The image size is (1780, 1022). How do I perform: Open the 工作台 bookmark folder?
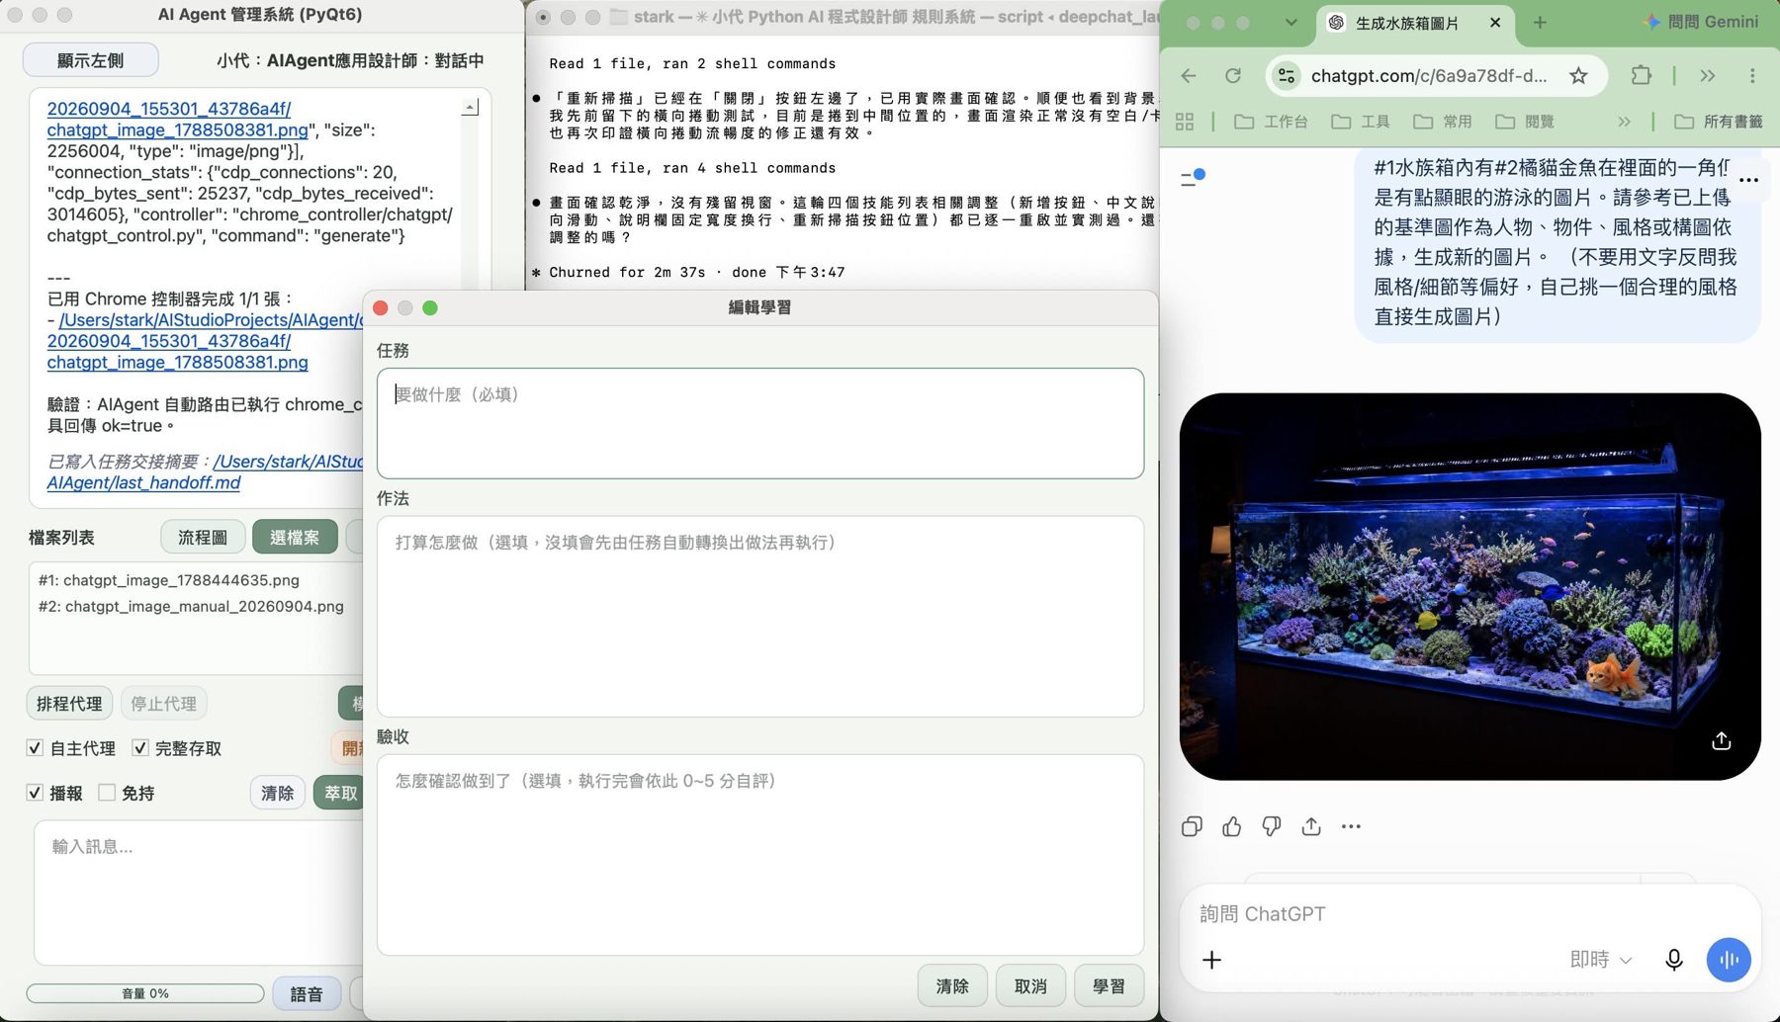(1272, 122)
